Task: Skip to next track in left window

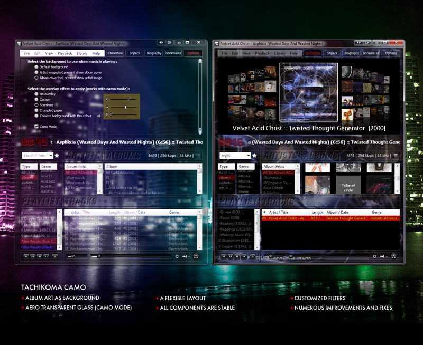Action: click(46, 256)
